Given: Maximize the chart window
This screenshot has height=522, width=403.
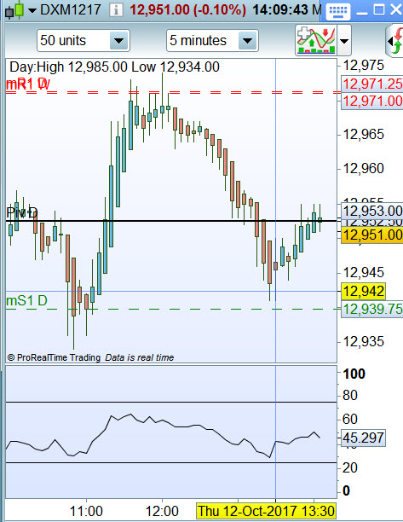Looking at the screenshot, I should click(379, 10).
